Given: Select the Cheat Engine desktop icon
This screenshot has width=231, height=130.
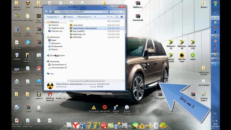Looking at the screenshot, I should 17,70.
